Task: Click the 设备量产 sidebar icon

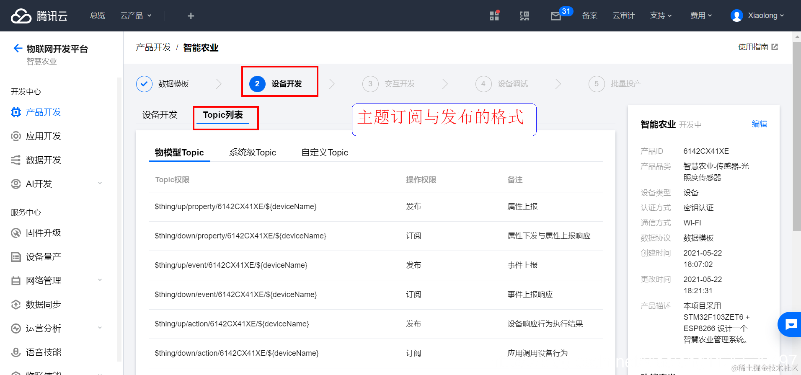Action: tap(16, 257)
